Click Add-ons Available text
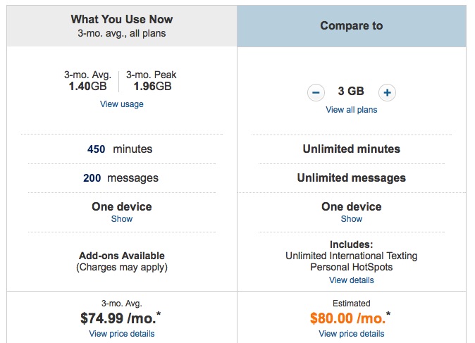The height and width of the screenshot is (343, 475). (122, 256)
